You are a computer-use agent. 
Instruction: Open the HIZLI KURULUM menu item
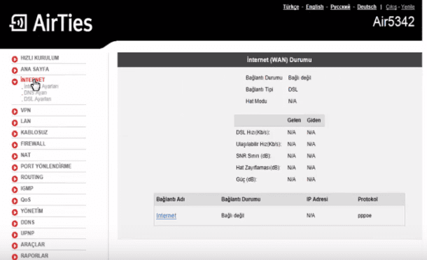coord(40,58)
